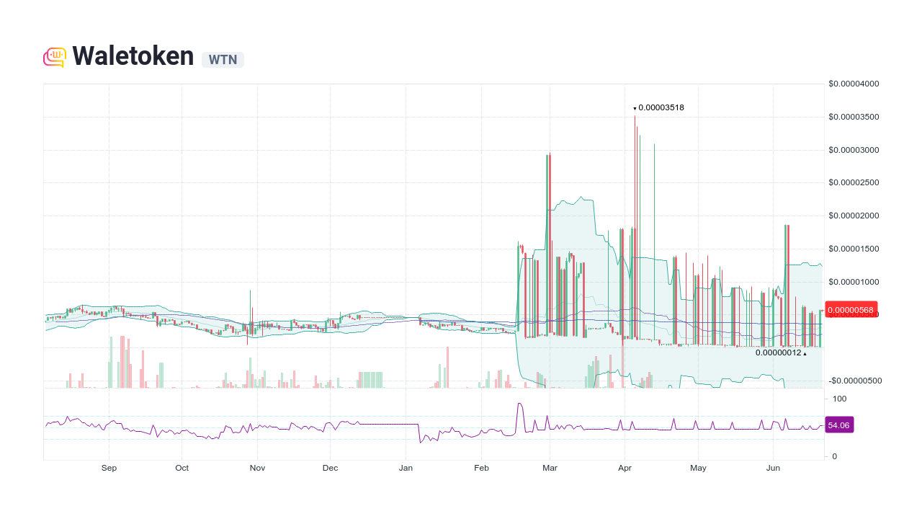922x519 pixels.
Task: Click the RSI axis 0 label
Action: tap(835, 456)
